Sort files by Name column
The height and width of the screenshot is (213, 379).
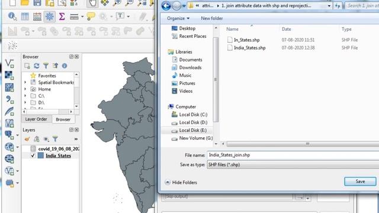pyautogui.click(x=232, y=29)
